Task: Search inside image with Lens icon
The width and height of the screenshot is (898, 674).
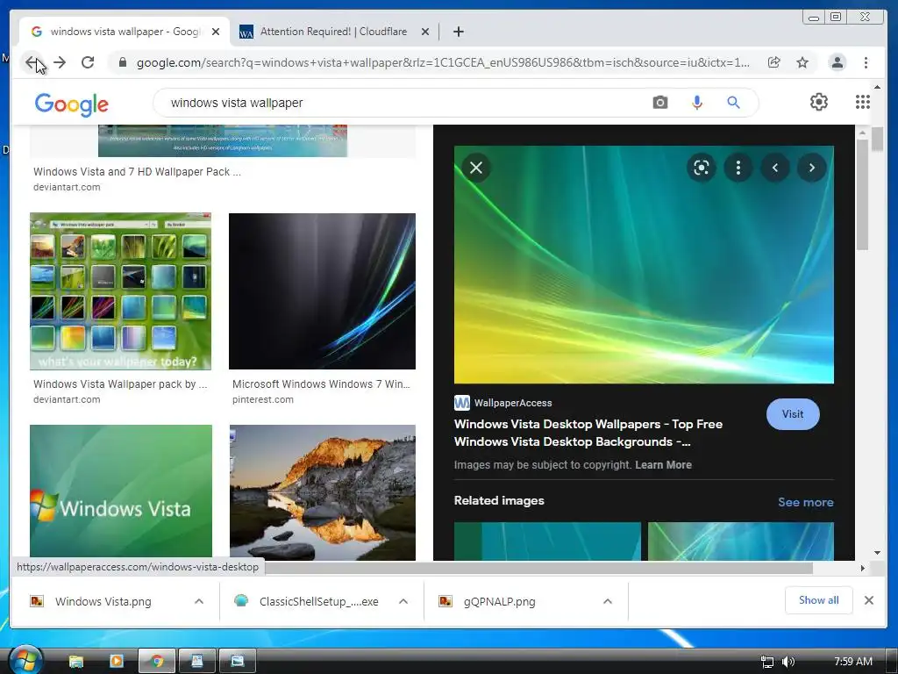Action: (x=701, y=168)
